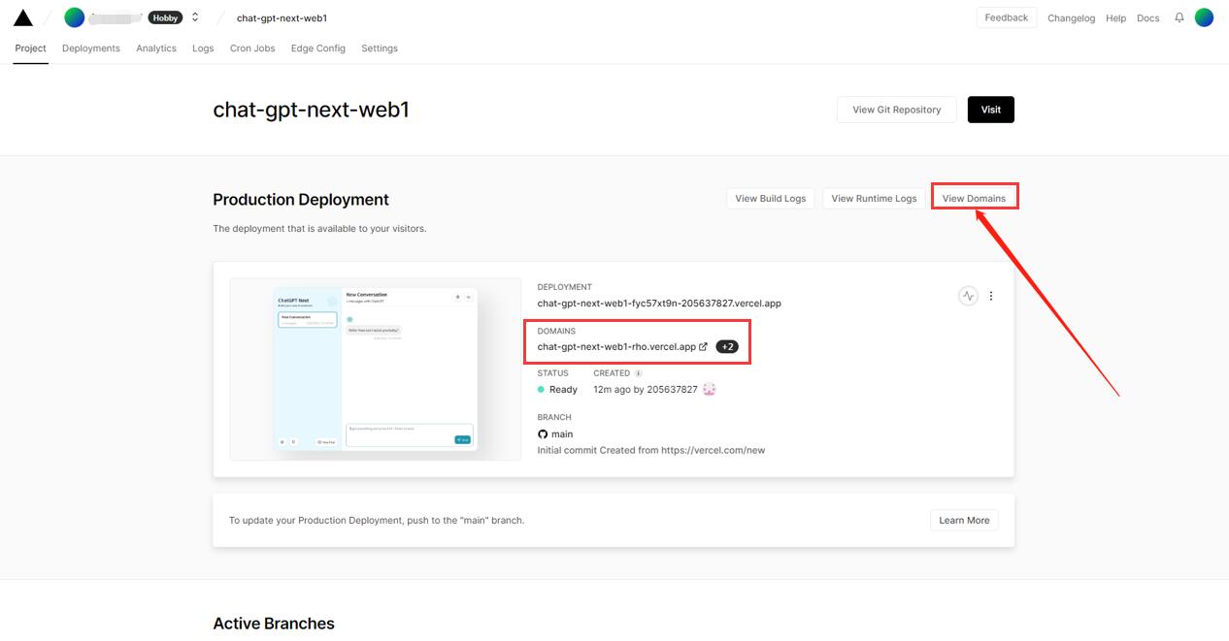Open the Feedback button
The image size is (1229, 641).
click(x=1006, y=17)
